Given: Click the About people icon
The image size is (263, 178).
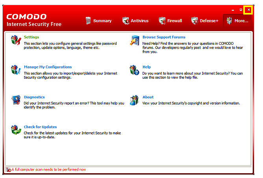Looking at the screenshot, I should [x=134, y=100].
